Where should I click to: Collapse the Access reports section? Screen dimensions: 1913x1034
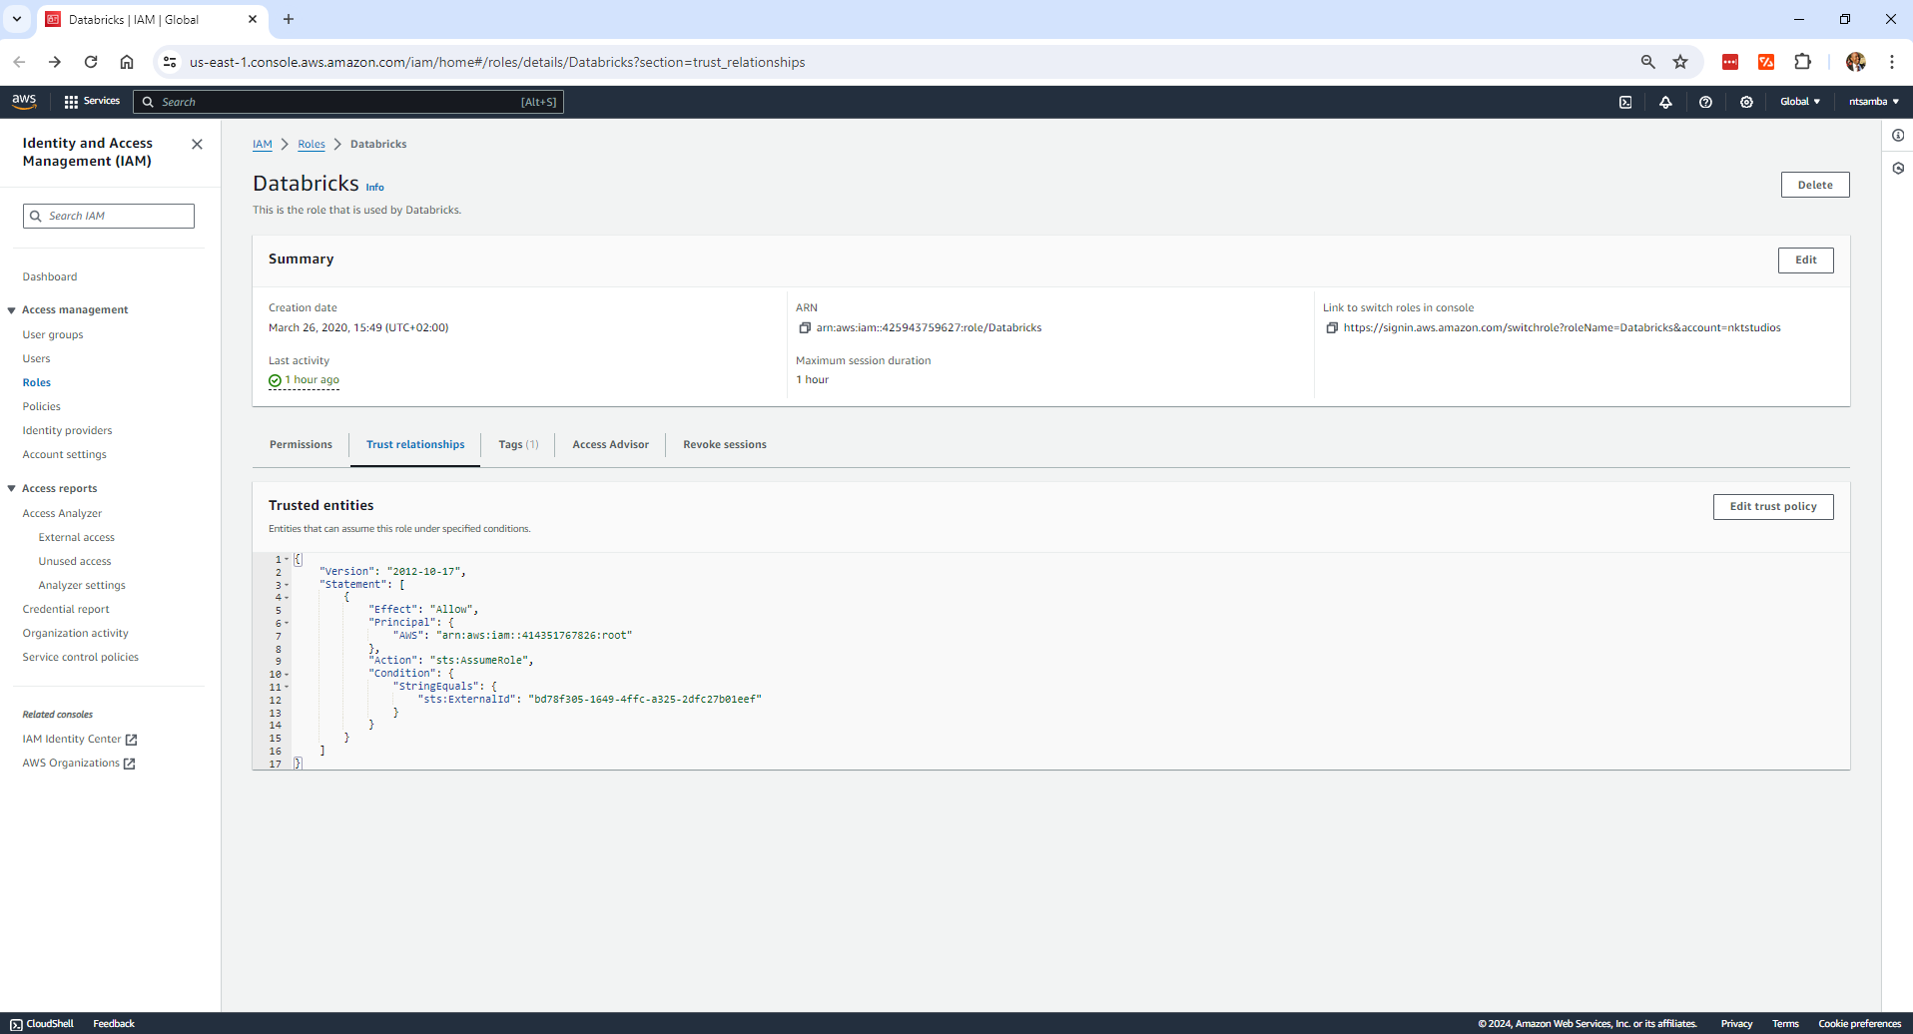(x=12, y=489)
